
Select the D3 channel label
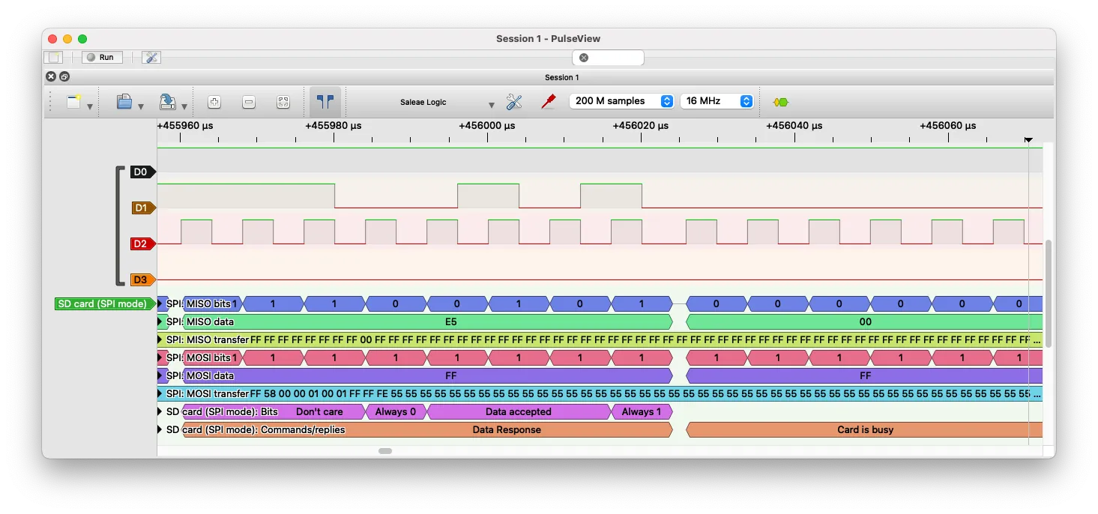tap(143, 279)
